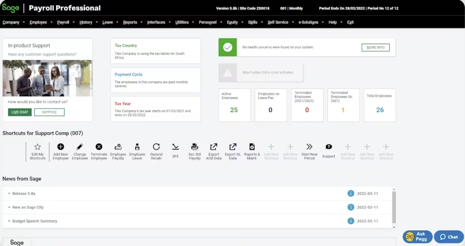Open the Chat bubble button

point(449,237)
